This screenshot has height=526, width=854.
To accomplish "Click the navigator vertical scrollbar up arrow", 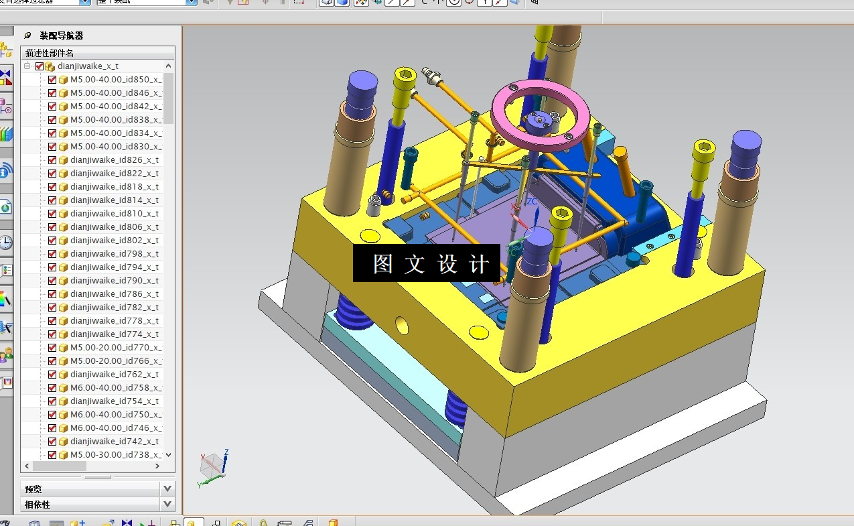I will (x=169, y=66).
